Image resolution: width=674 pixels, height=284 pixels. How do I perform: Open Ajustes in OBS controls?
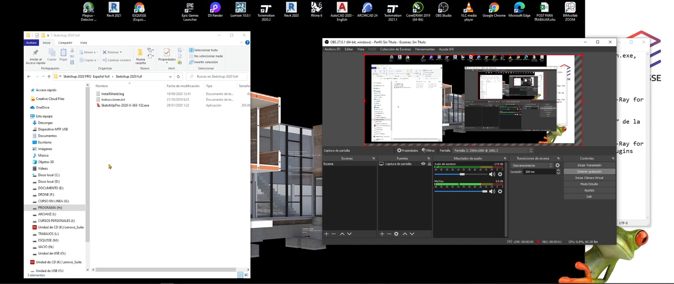(589, 190)
